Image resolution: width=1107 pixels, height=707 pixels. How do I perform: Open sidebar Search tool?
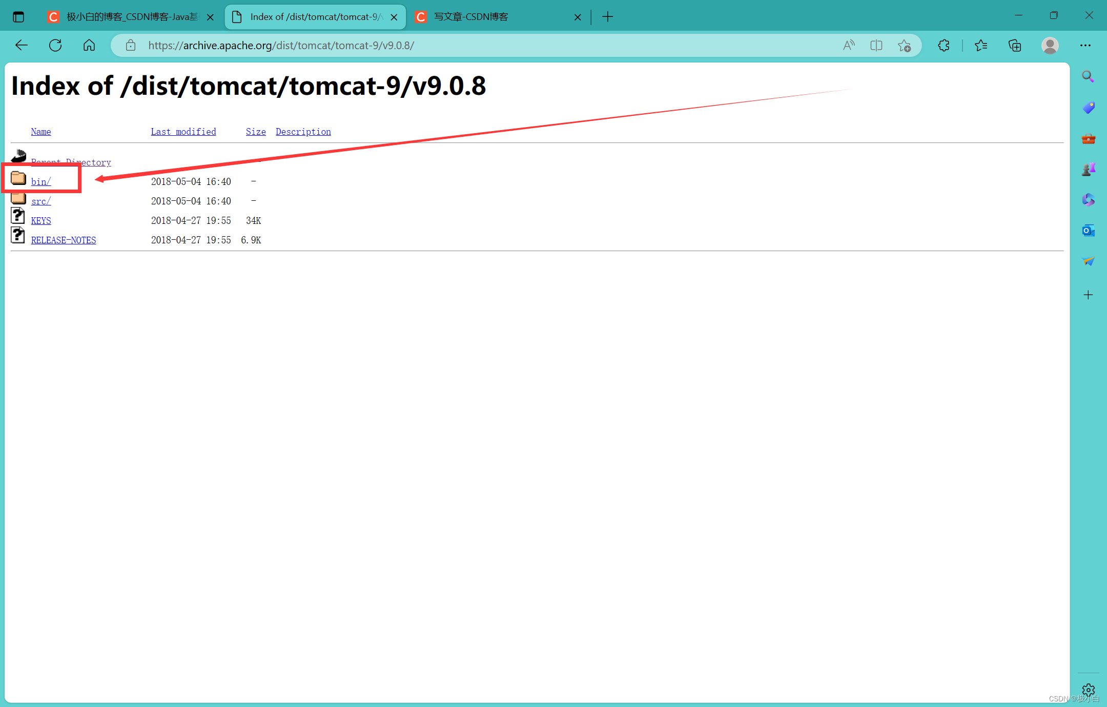[x=1088, y=77]
